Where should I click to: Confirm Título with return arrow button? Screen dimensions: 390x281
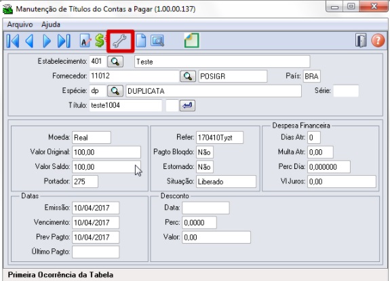[x=187, y=105]
